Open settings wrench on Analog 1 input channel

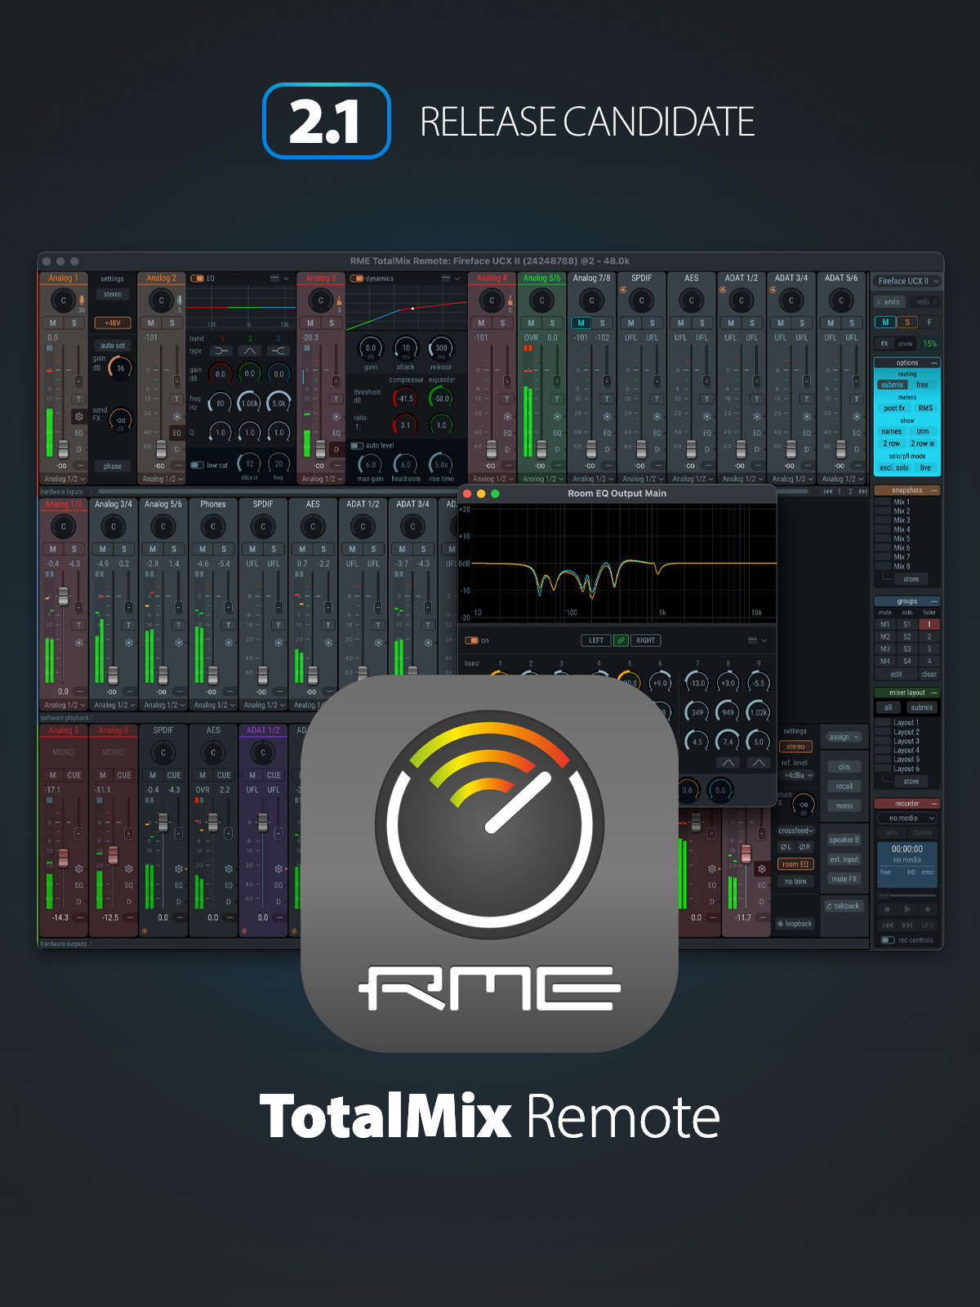[79, 417]
